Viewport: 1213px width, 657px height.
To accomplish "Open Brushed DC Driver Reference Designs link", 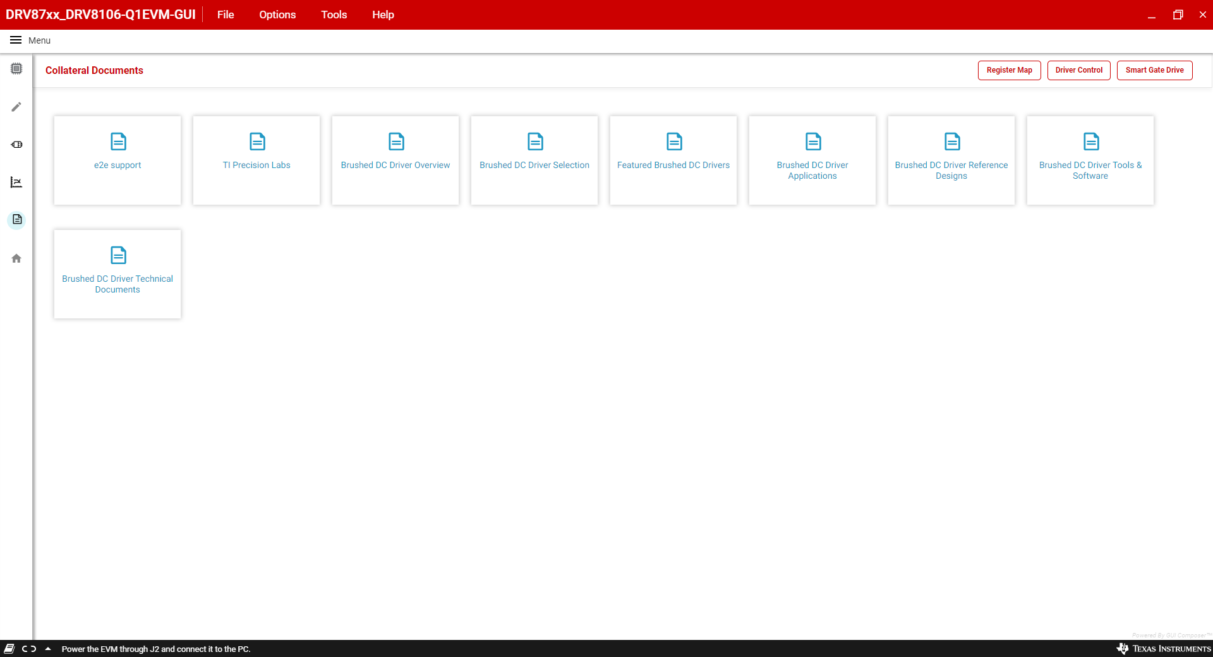I will click(951, 171).
